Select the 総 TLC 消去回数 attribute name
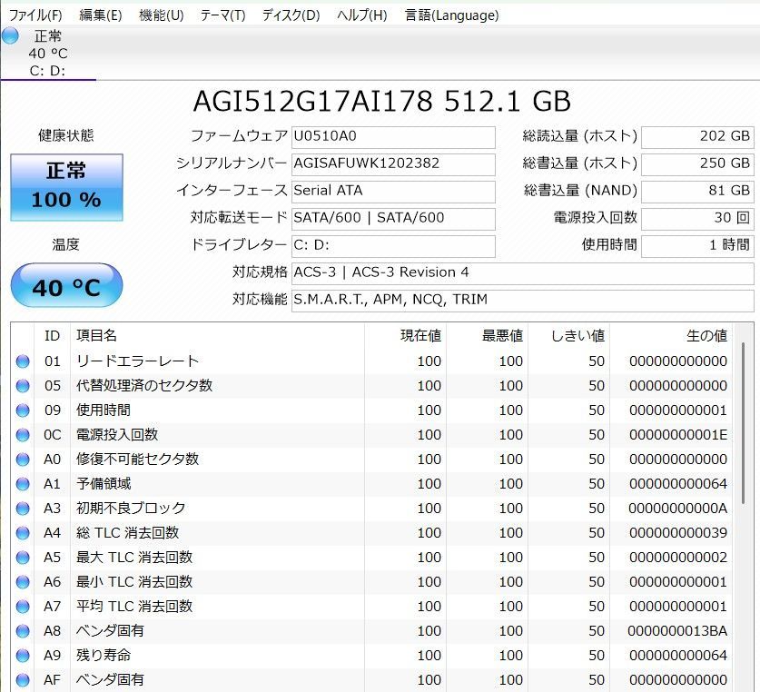Screen dimensions: 760x692 (127, 532)
